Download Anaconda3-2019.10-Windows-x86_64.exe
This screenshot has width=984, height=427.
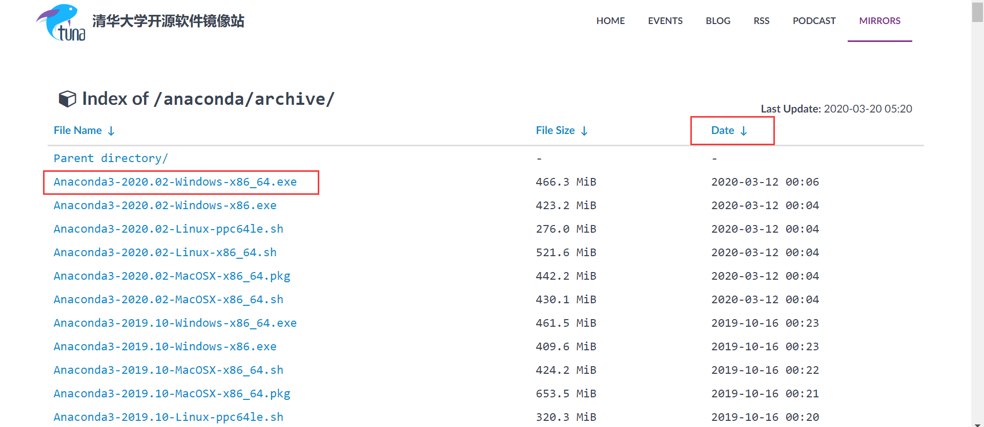[175, 323]
